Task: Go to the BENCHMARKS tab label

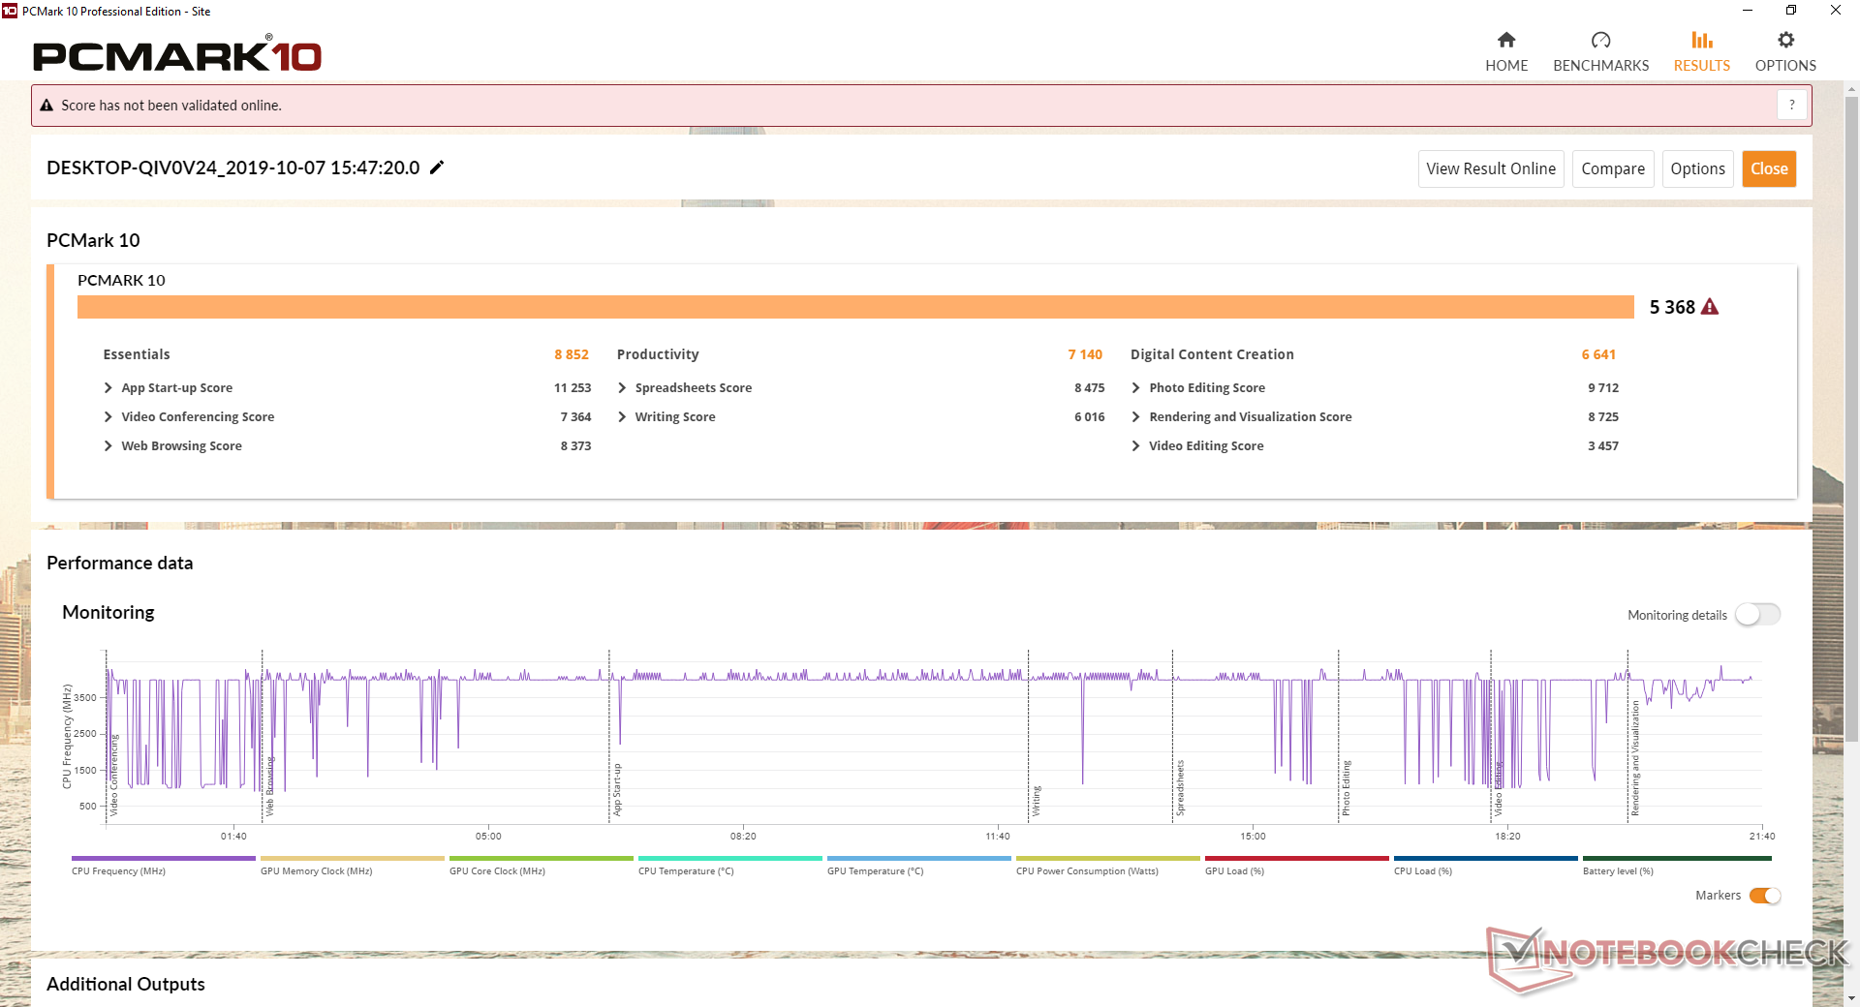Action: click(1600, 66)
